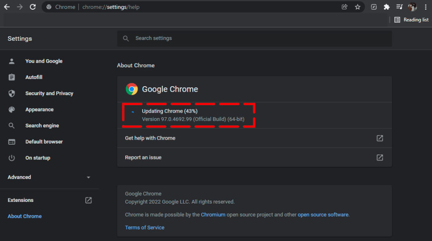The image size is (432, 241).
Task: Open Default browser settings
Action: (x=44, y=142)
